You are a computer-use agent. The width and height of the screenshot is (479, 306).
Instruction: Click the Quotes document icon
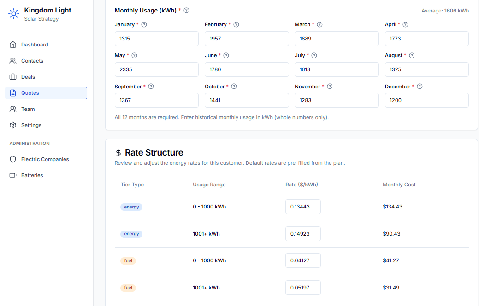click(x=13, y=93)
